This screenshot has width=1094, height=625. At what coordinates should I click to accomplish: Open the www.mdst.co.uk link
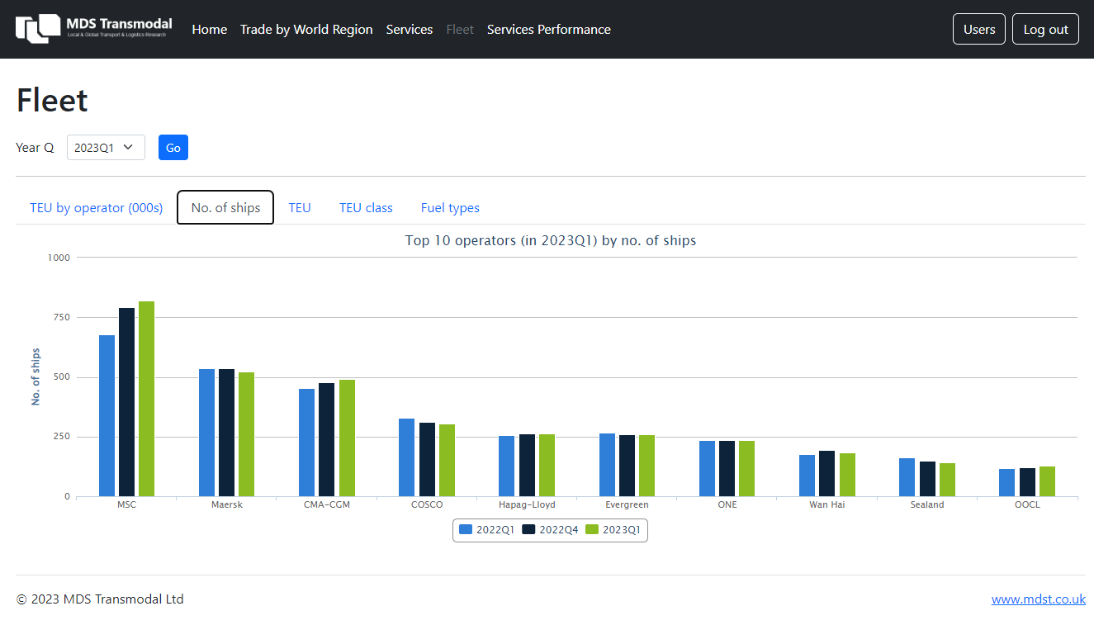click(1039, 599)
